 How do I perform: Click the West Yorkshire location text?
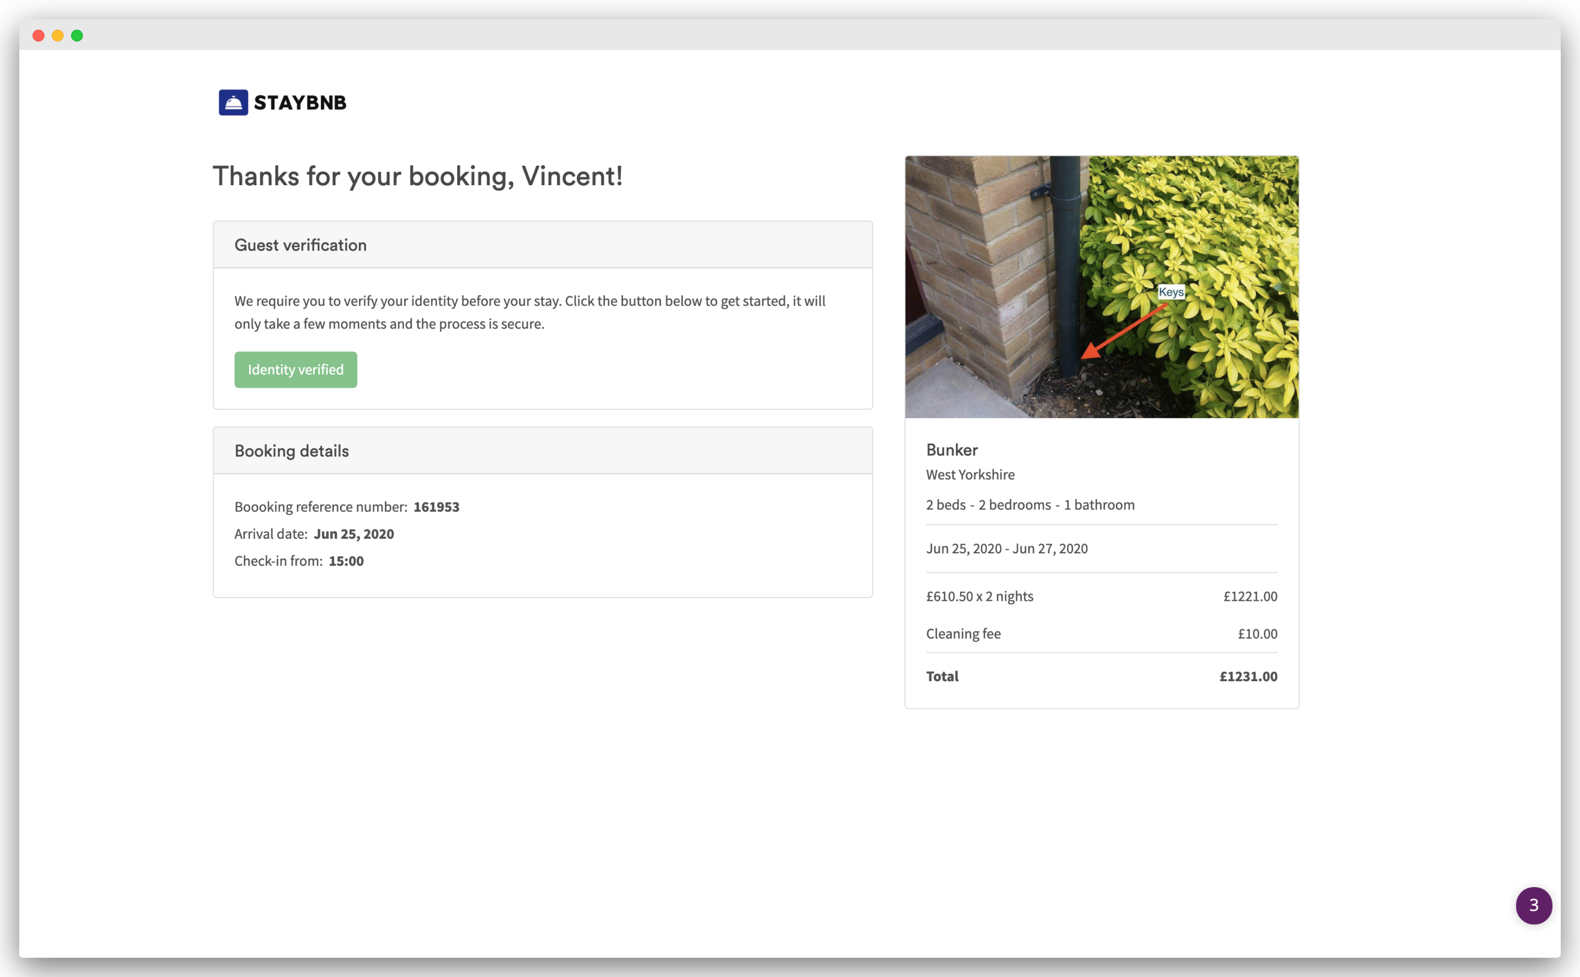(970, 475)
